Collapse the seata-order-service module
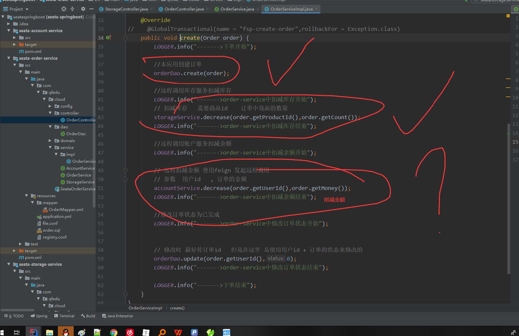 coord(9,58)
